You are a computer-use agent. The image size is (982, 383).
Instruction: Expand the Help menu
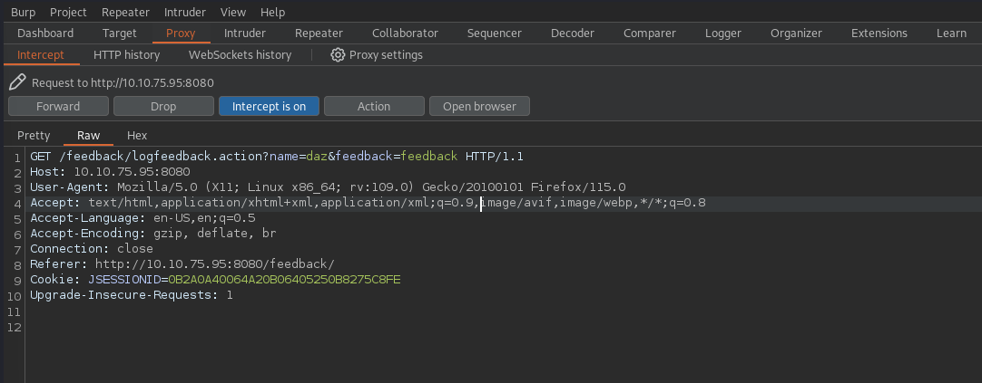pos(272,13)
